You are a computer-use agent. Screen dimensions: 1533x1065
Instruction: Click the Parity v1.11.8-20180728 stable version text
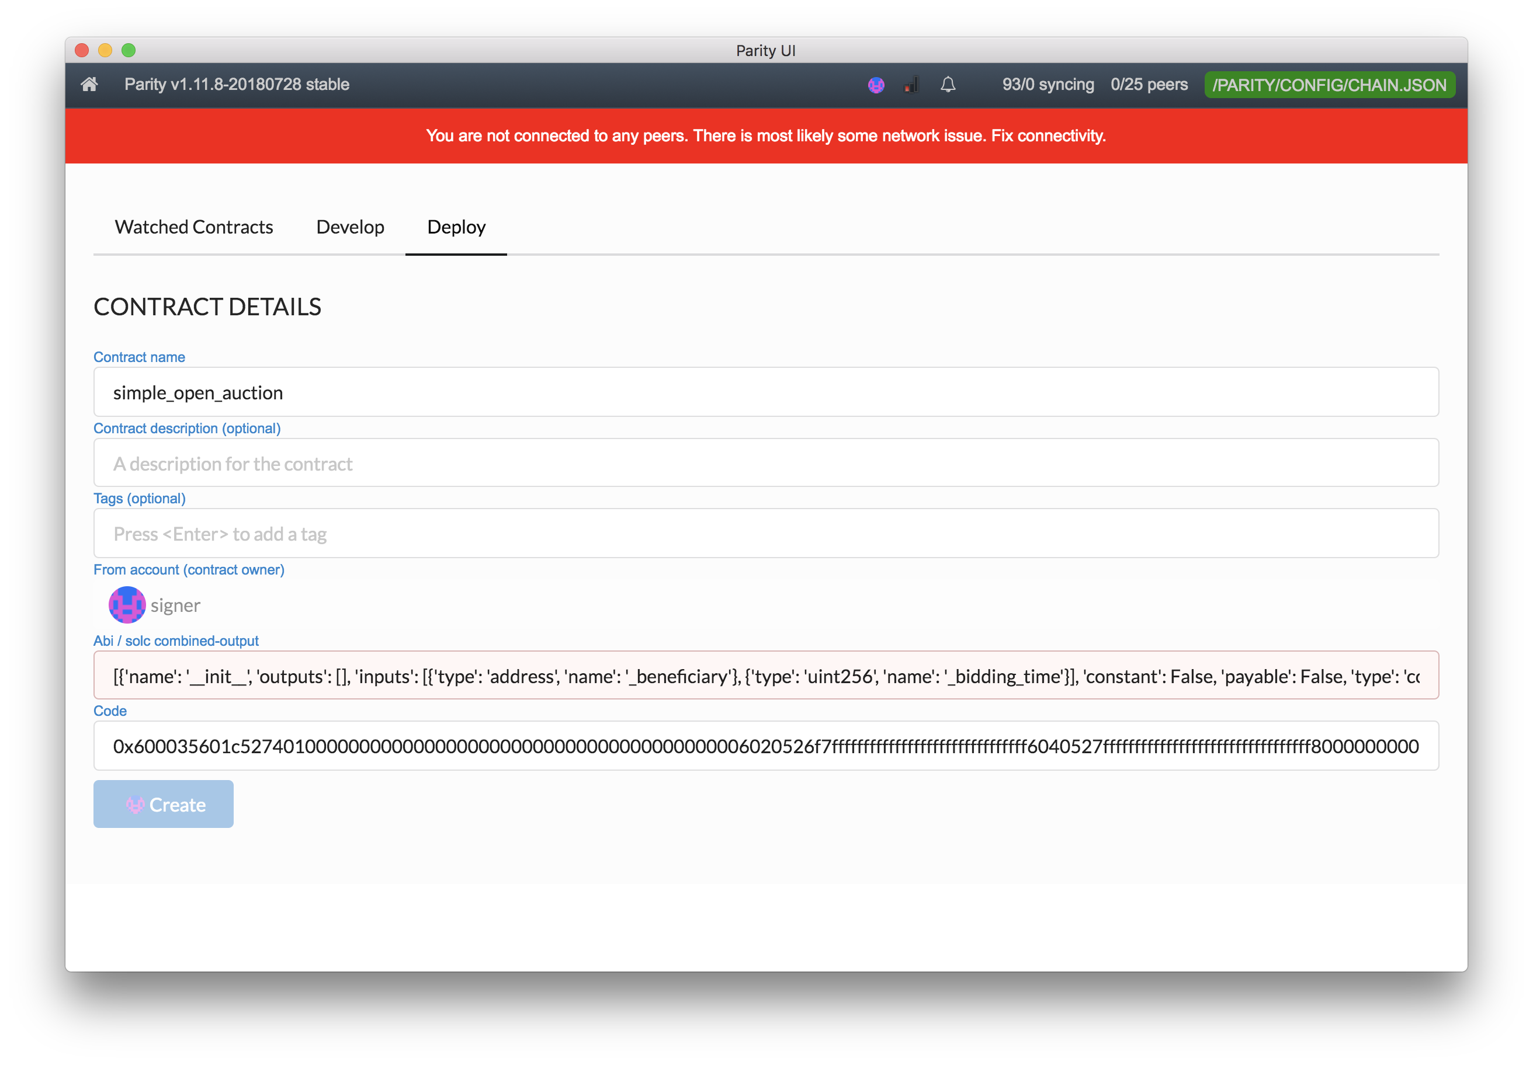point(237,85)
